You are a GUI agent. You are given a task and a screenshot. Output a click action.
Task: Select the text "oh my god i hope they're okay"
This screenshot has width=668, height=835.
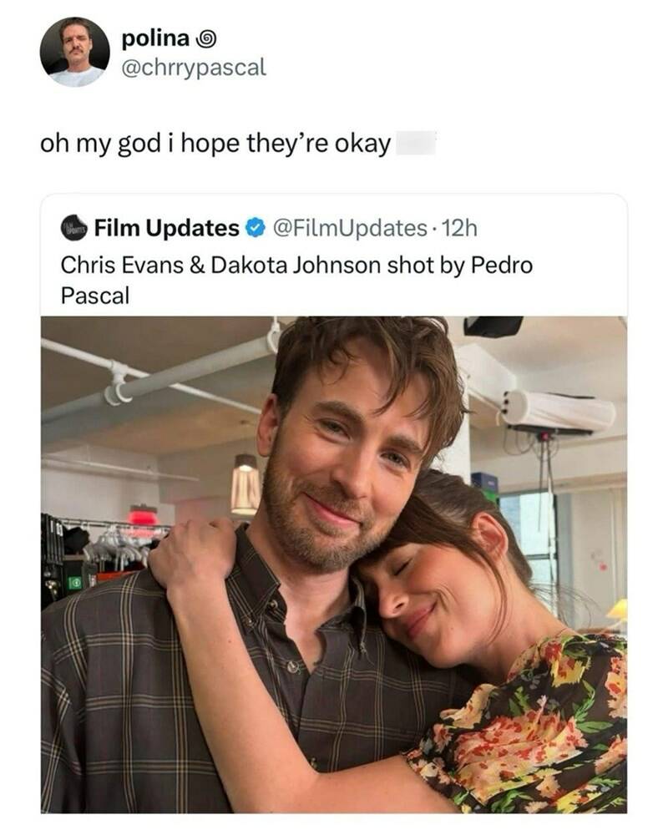pyautogui.click(x=215, y=144)
